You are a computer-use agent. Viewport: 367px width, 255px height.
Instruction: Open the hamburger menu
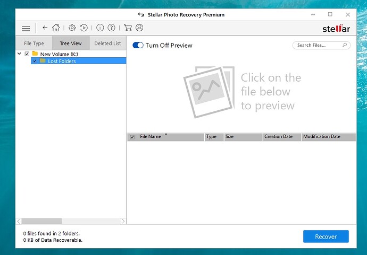[26, 28]
